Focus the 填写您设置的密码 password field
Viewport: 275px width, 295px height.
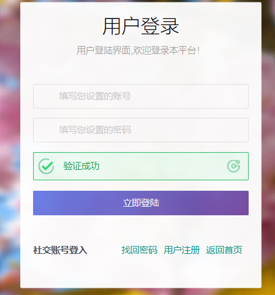coord(141,130)
